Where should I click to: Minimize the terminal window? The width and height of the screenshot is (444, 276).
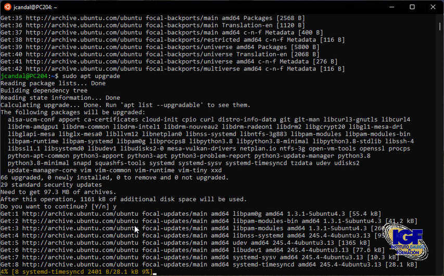pos(388,7)
